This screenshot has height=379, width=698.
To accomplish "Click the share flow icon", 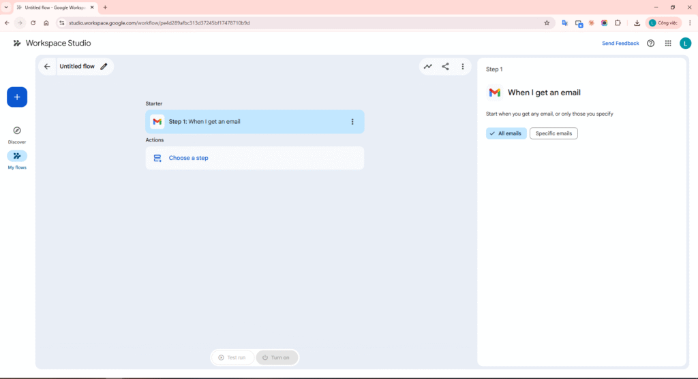I will click(445, 67).
